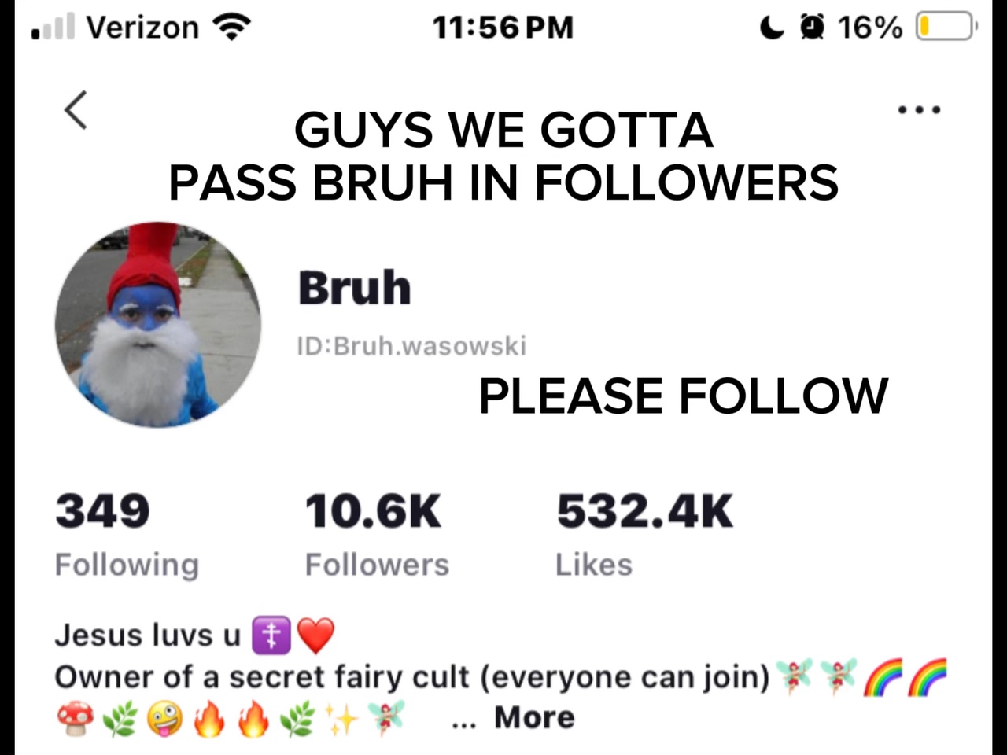The width and height of the screenshot is (1007, 755).
Task: Tap the red heart emoji in bio
Action: pos(316,635)
